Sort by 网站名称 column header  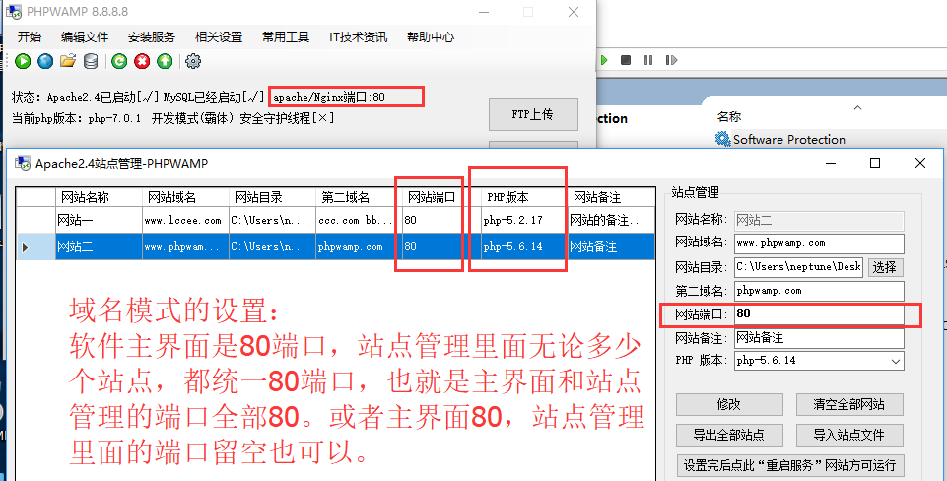pos(100,197)
